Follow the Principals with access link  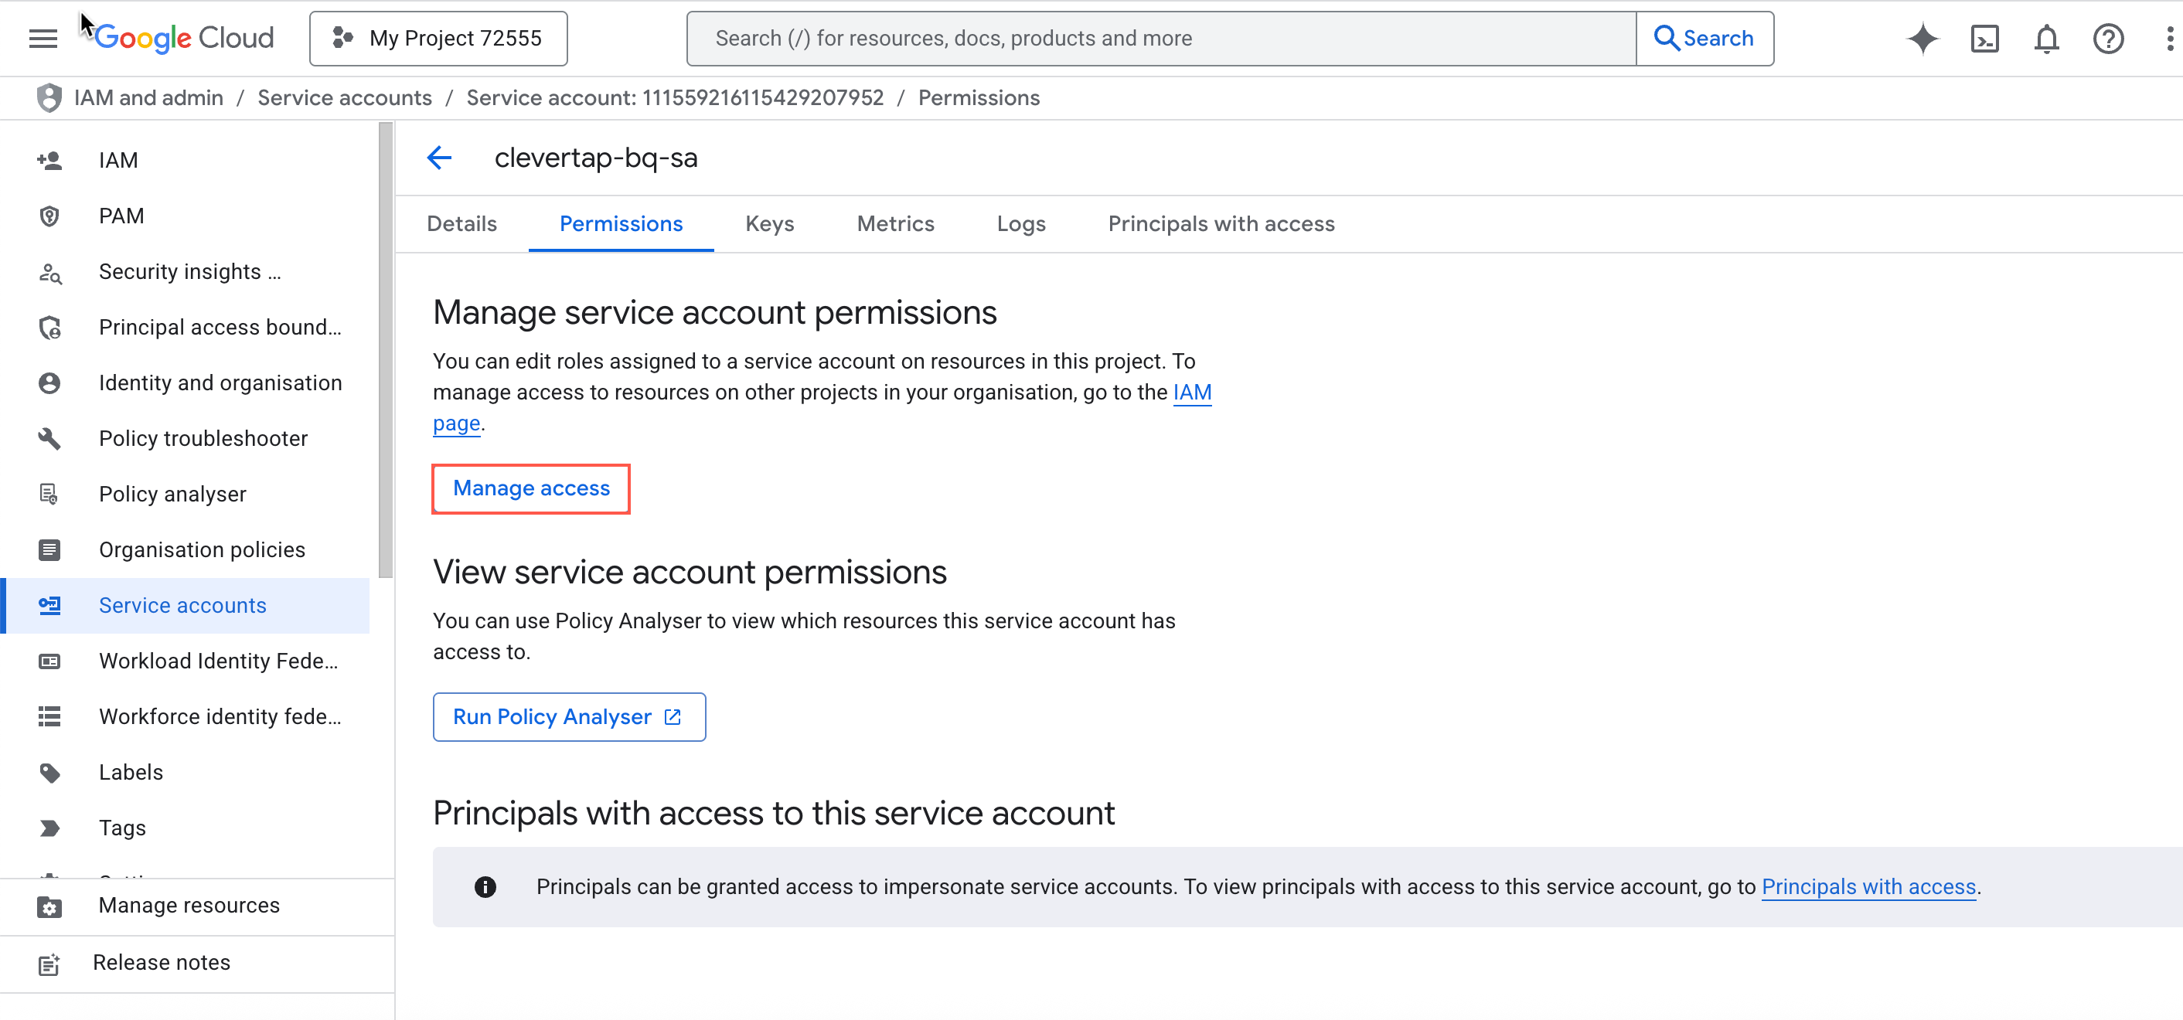[1868, 886]
